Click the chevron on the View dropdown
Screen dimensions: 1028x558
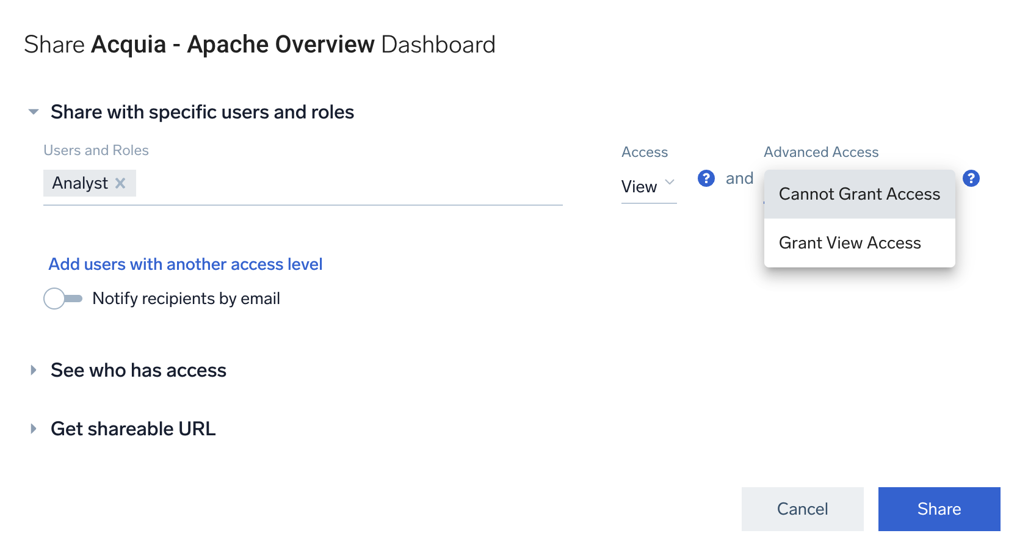670,183
